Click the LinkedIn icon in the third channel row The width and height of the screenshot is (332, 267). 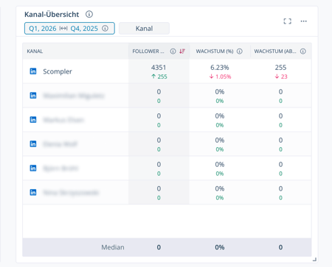33,120
